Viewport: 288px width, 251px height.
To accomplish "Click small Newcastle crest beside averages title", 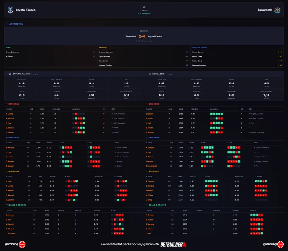I will [x=150, y=74].
